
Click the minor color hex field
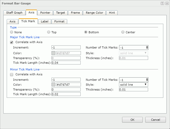point(69,84)
